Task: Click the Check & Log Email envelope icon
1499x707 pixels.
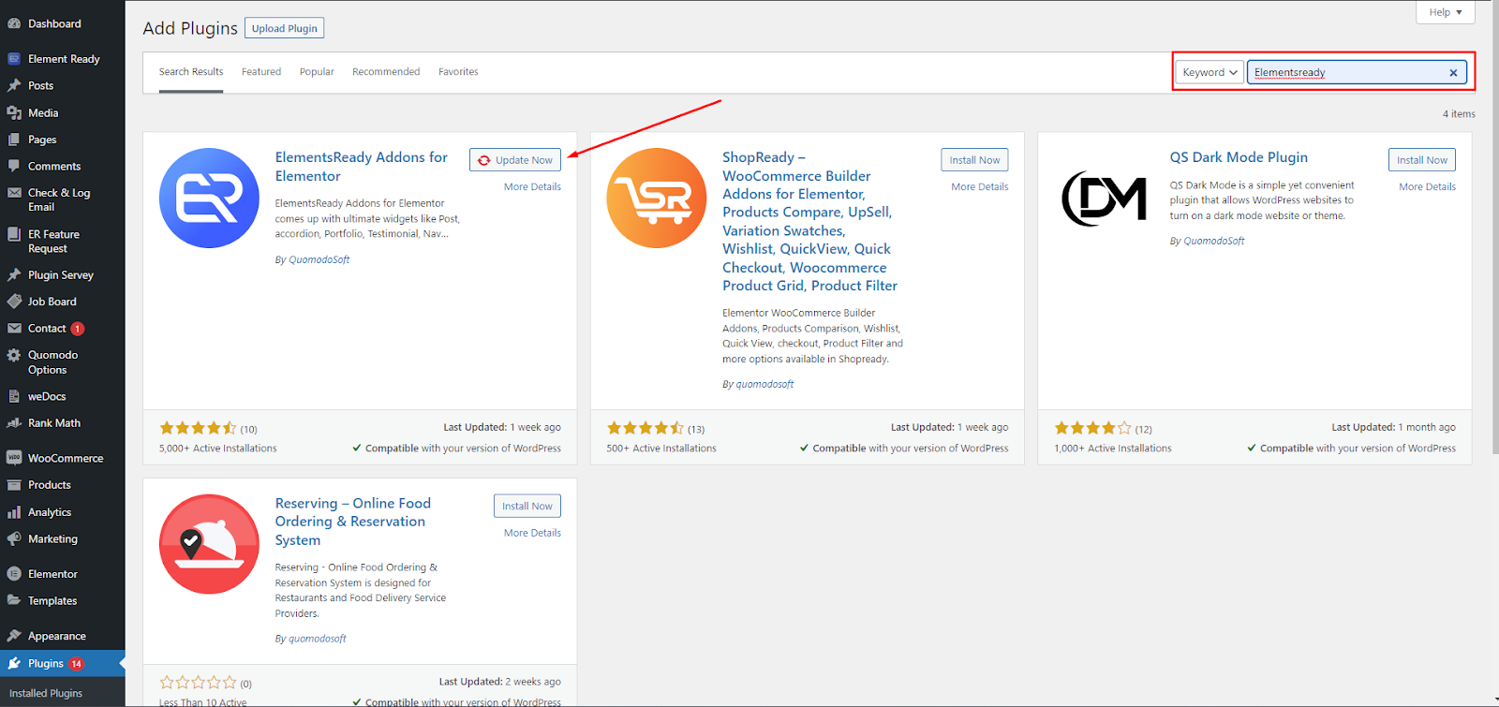Action: [x=14, y=193]
